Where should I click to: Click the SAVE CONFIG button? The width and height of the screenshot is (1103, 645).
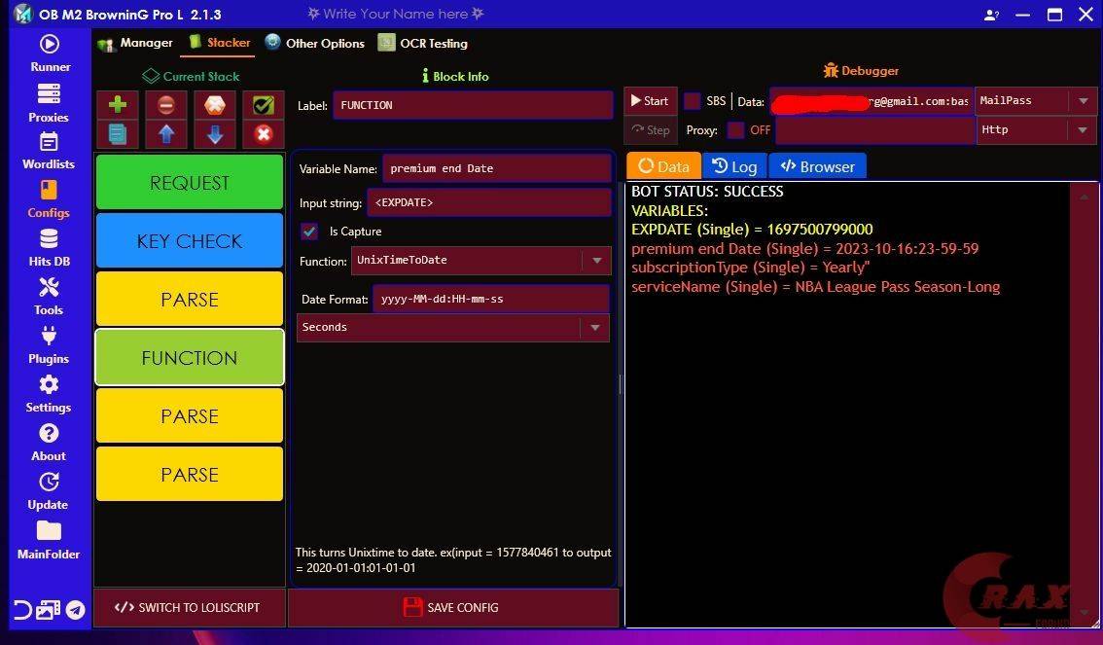tap(453, 607)
